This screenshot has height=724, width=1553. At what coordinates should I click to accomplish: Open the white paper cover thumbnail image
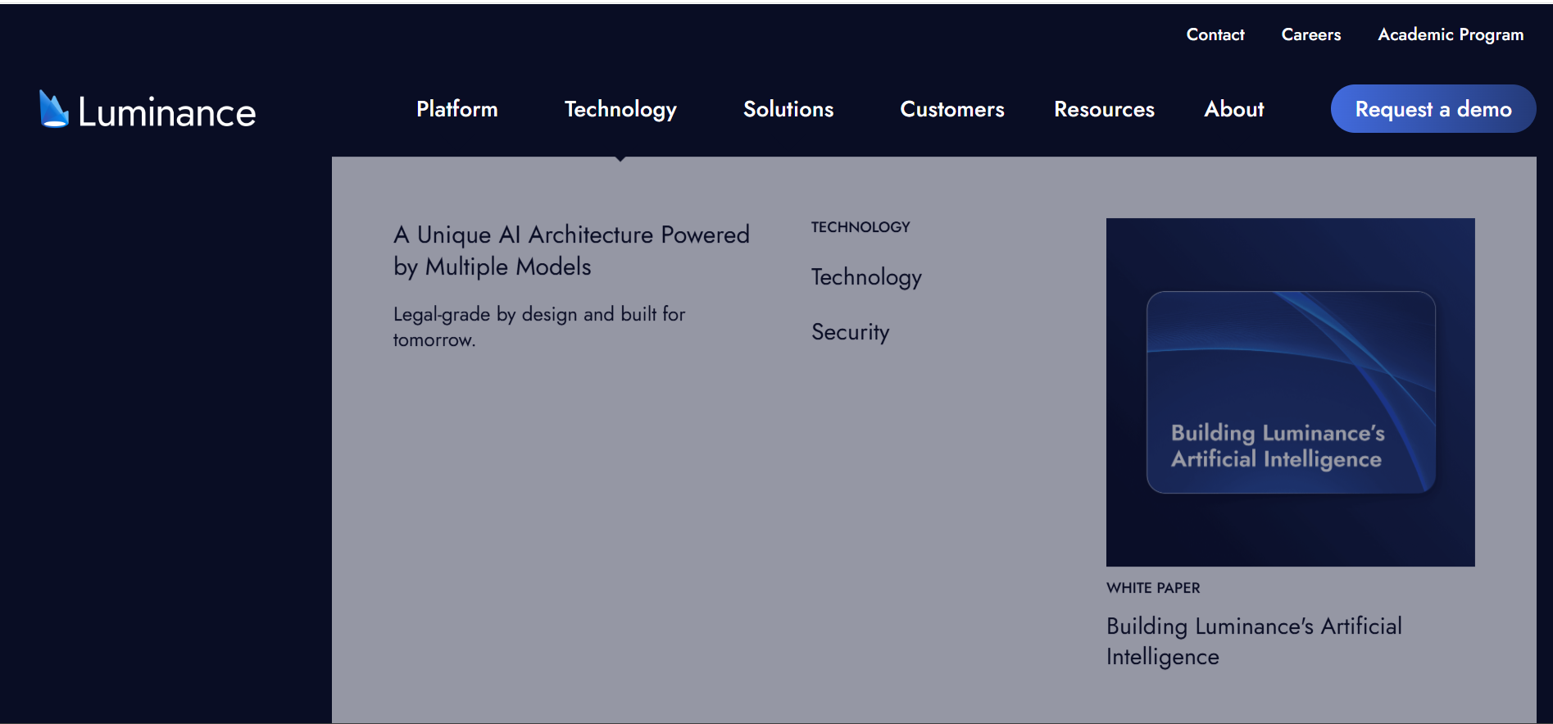click(x=1290, y=392)
